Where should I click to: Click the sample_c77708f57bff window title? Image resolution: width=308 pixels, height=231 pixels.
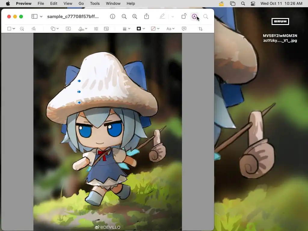(73, 17)
